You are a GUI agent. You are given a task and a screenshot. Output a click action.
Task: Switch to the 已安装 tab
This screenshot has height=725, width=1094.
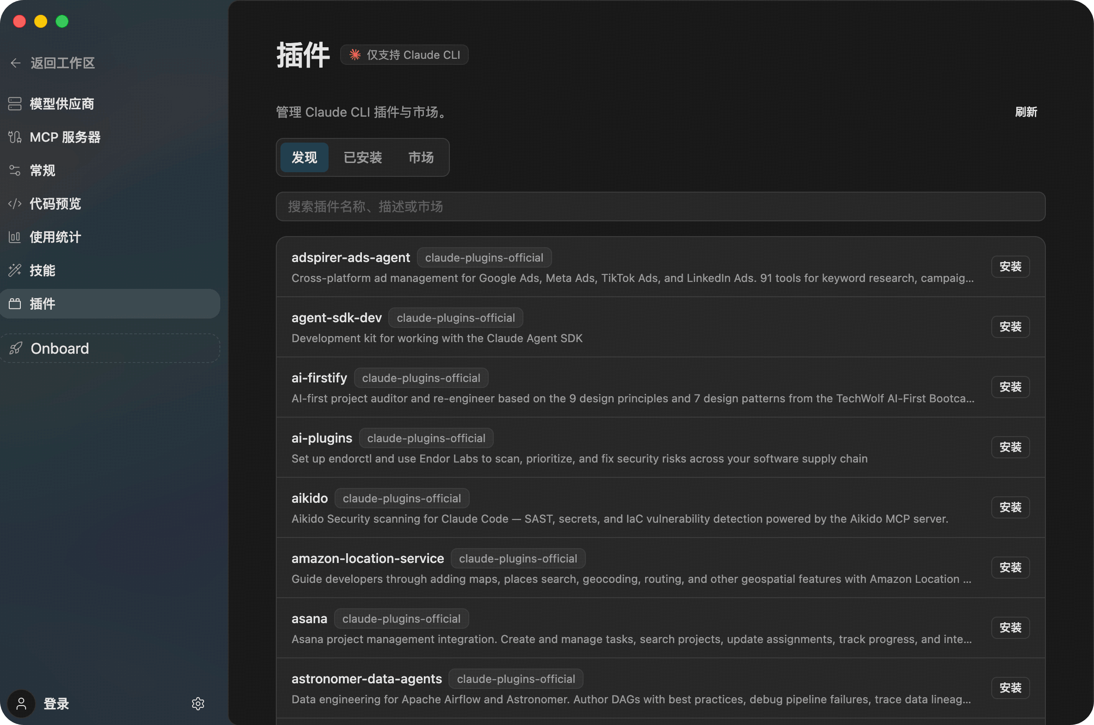(x=363, y=157)
